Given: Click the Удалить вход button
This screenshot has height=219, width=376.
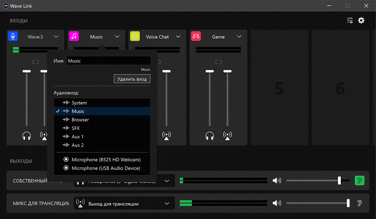Looking at the screenshot, I should point(132,78).
